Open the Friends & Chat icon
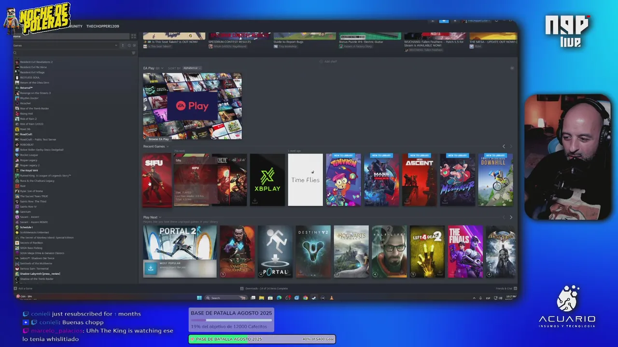Screen dimensions: 618x347 point(515,288)
